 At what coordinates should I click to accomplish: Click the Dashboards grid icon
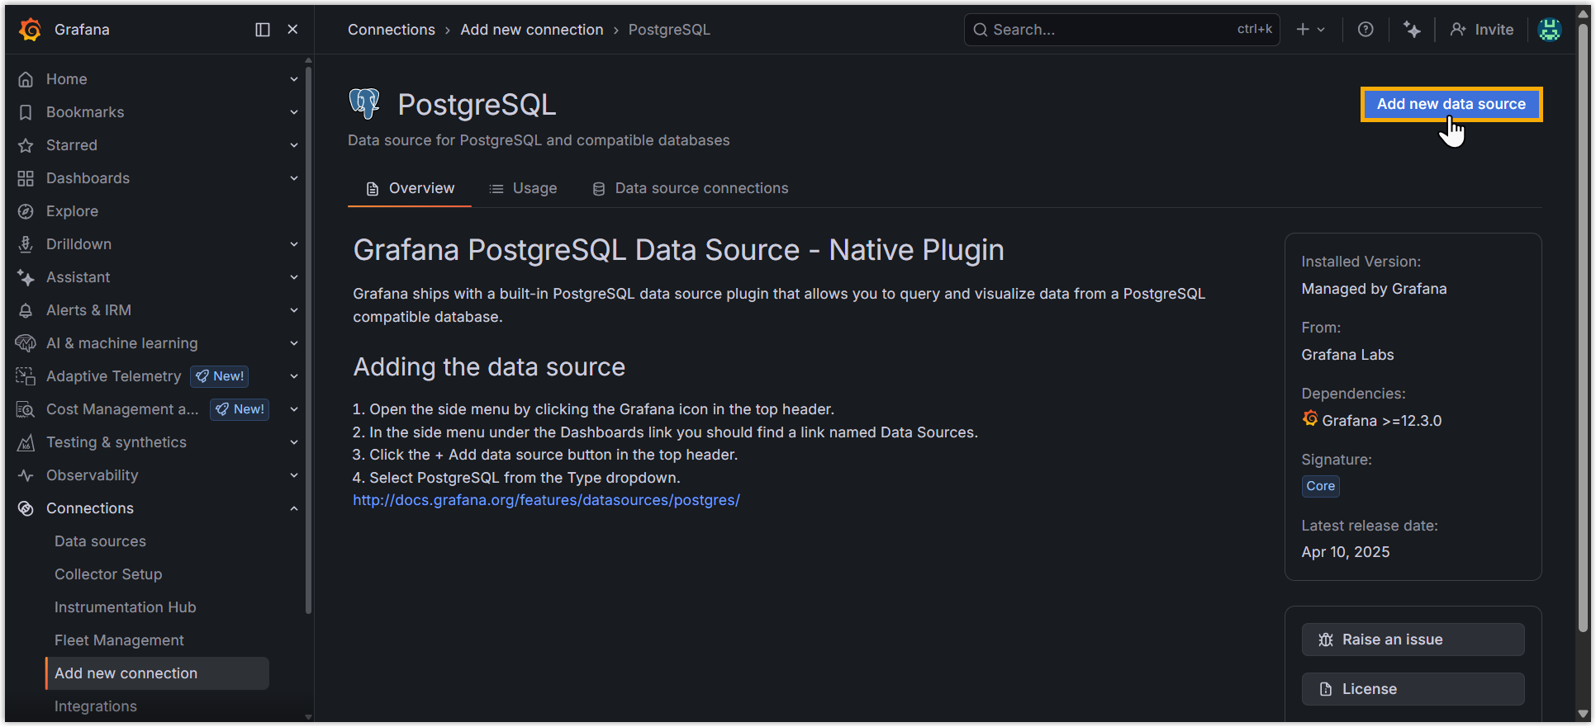[x=26, y=178]
